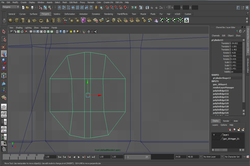The image size is (250, 166).
Task: Click the UV checker shelf icon at far right
Action: 187,20
